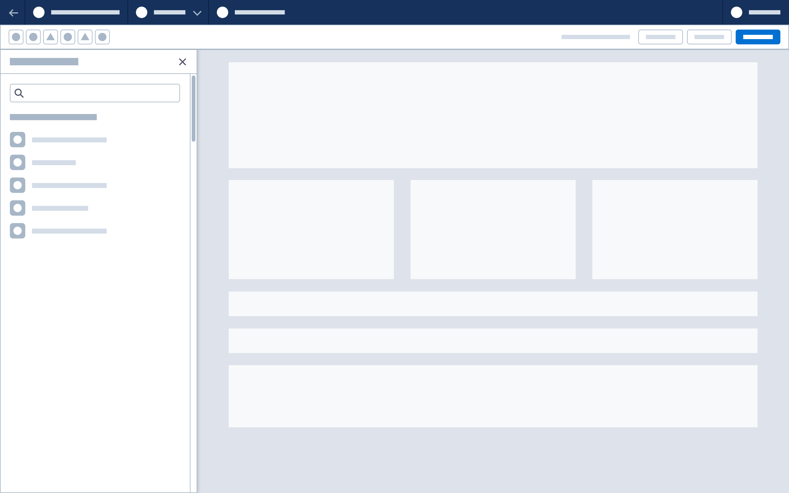Toggle the last checkbox in the sidebar
Image resolution: width=789 pixels, height=493 pixels.
coord(17,230)
